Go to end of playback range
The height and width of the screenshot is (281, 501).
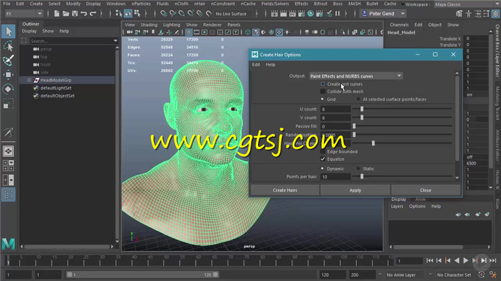(x=493, y=260)
